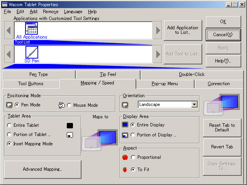Image resolution: width=247 pixels, height=185 pixels.
Task: Click the small apple To Fit icon
Action: (x=125, y=170)
